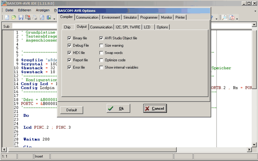Click the 'Do' statement on line 22
258x161 pixels.
[x=26, y=116]
